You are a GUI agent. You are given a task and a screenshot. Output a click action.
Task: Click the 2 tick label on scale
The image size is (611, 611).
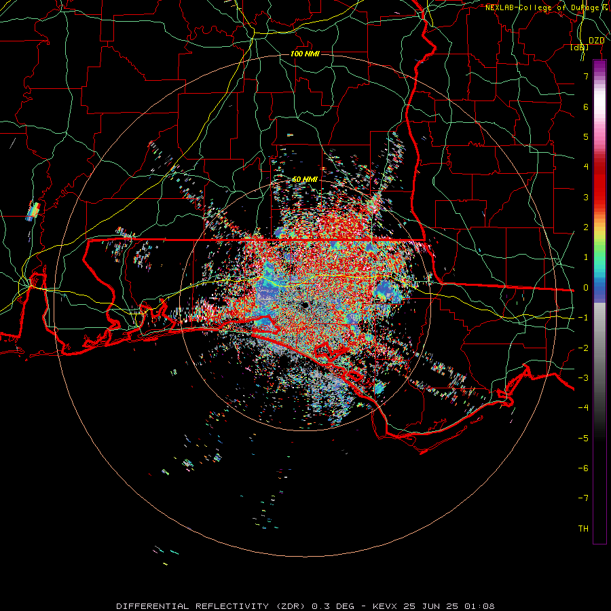tap(586, 227)
